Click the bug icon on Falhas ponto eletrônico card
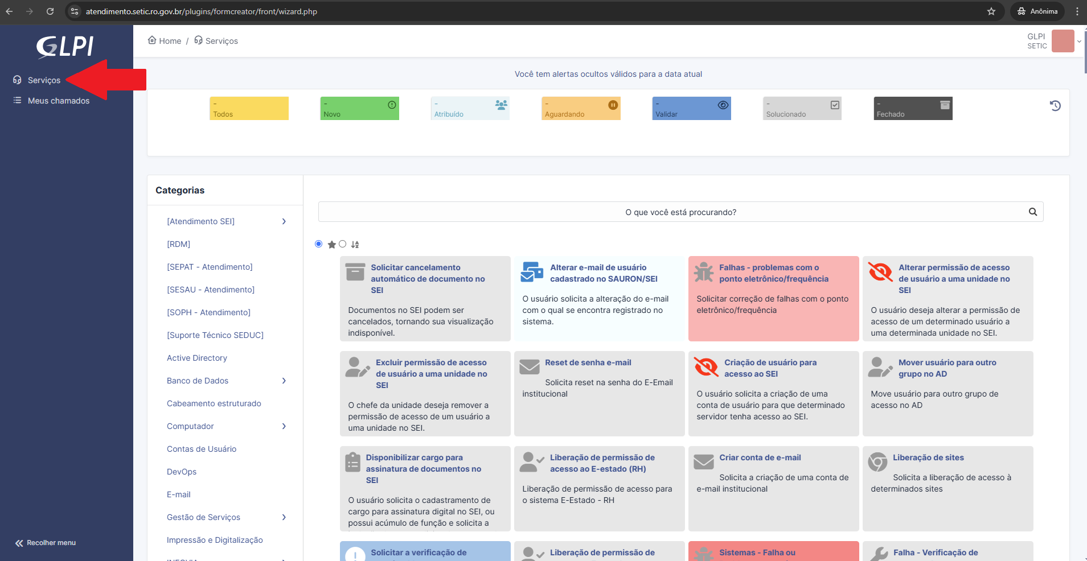 click(704, 273)
